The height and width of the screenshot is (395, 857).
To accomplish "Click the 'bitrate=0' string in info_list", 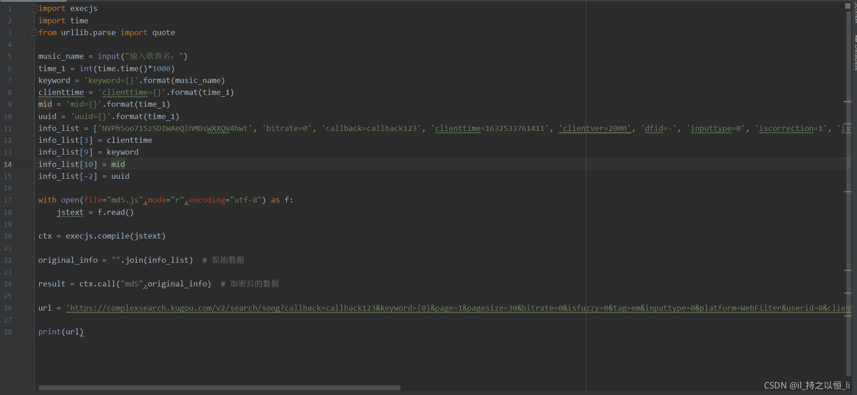I will tap(287, 128).
